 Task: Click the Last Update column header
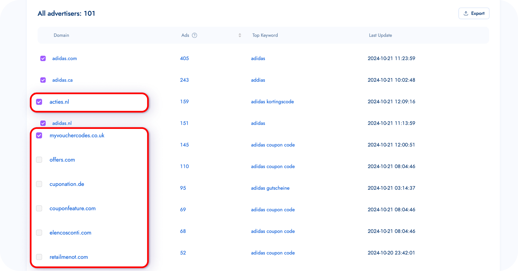pos(380,35)
